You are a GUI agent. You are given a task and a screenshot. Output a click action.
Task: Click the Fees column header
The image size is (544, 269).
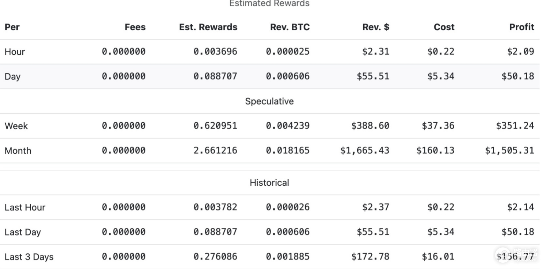[x=135, y=27]
